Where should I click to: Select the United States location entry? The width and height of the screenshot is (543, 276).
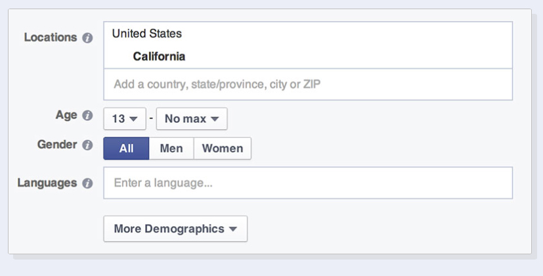tap(147, 34)
